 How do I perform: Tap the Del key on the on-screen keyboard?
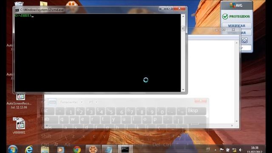coord(156,144)
